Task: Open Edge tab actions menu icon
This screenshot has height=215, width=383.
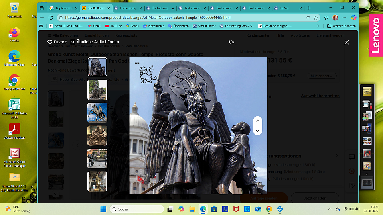Action: [x=42, y=8]
